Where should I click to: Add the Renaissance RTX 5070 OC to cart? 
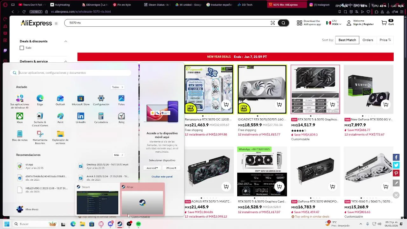coord(226,104)
